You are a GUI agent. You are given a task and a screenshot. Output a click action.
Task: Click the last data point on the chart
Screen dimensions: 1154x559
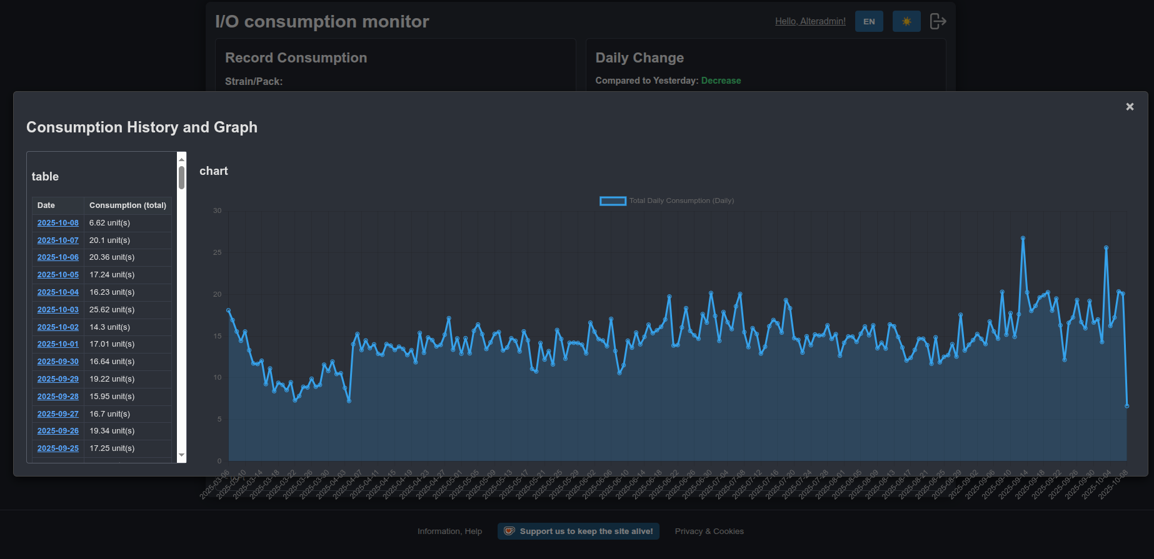coord(1126,406)
